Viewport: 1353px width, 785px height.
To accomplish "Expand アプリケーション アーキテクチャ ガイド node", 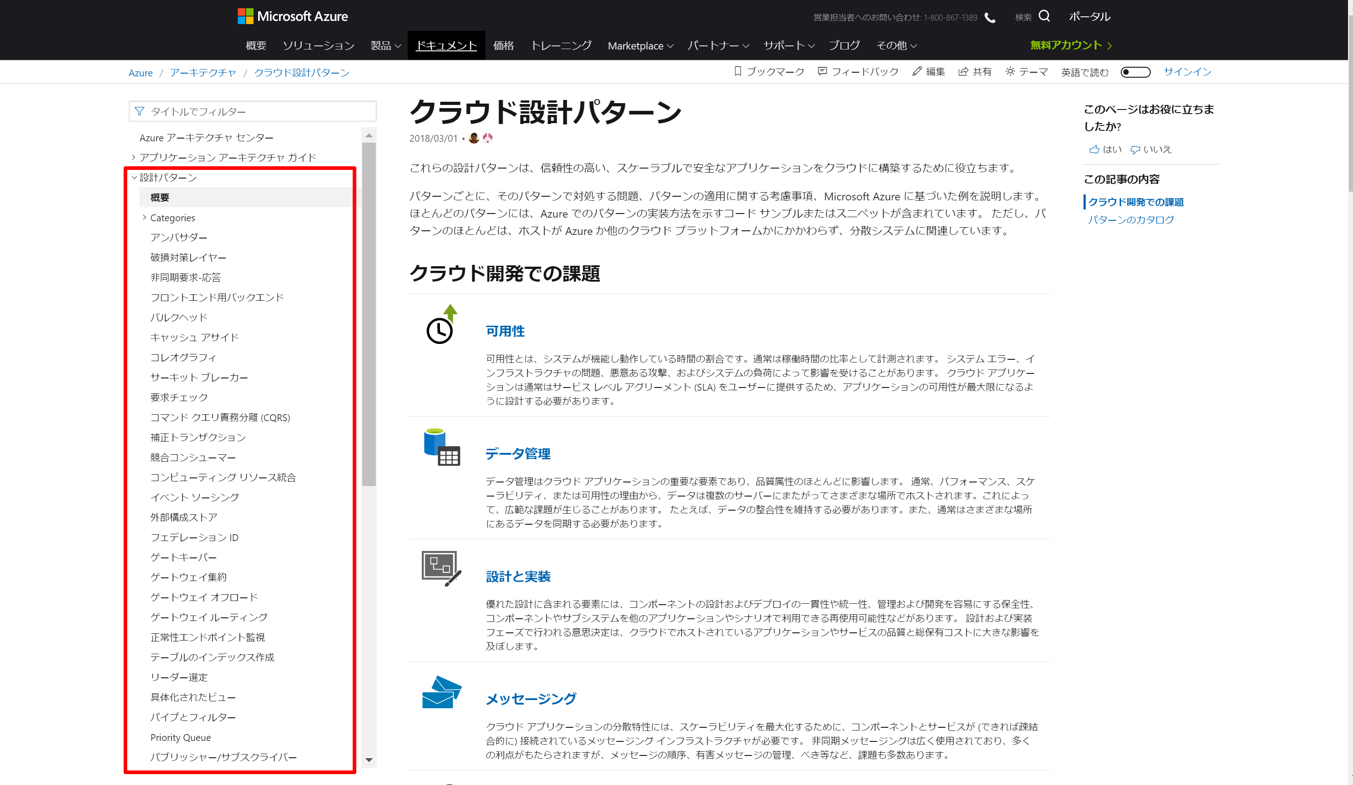I will (x=134, y=157).
